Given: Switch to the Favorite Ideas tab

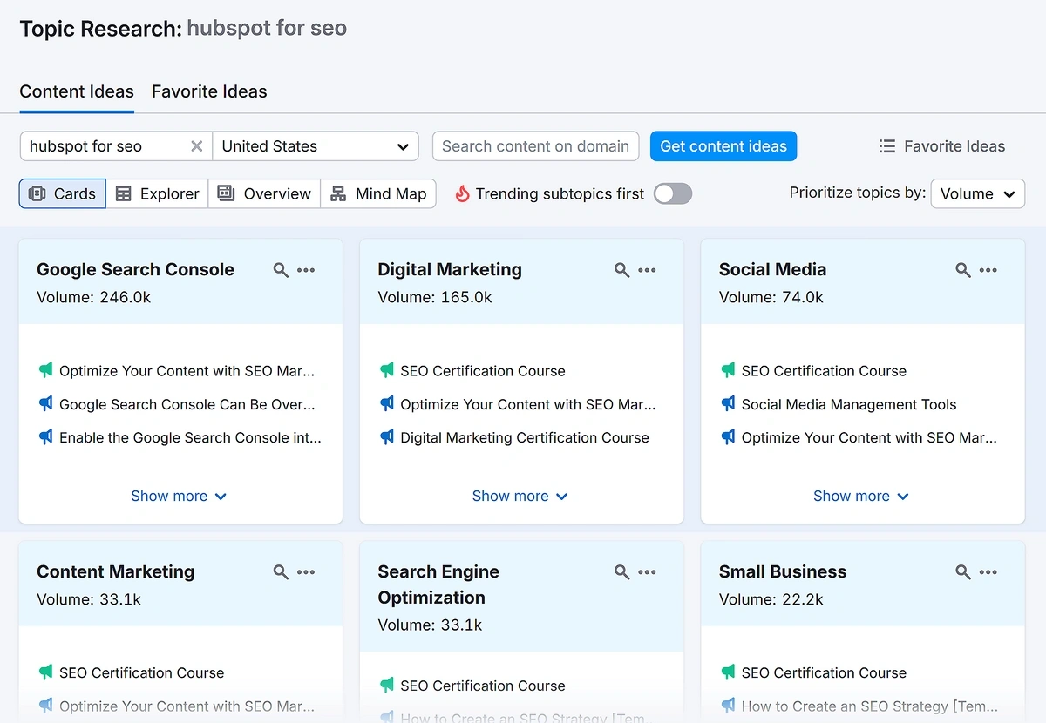Looking at the screenshot, I should 209,91.
